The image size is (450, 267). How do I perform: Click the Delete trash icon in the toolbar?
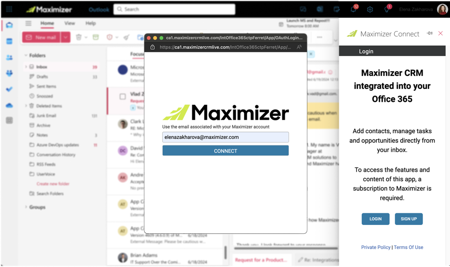pos(78,38)
